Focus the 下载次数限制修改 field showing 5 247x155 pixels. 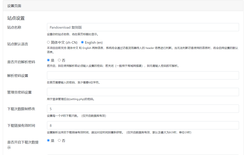(x=143, y=109)
